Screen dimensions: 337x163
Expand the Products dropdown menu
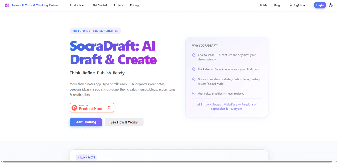point(77,5)
